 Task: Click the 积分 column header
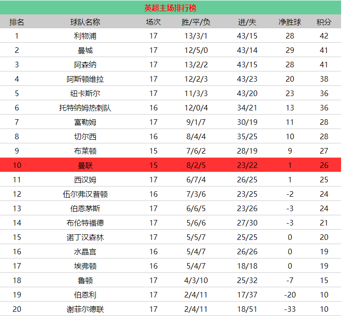click(324, 22)
